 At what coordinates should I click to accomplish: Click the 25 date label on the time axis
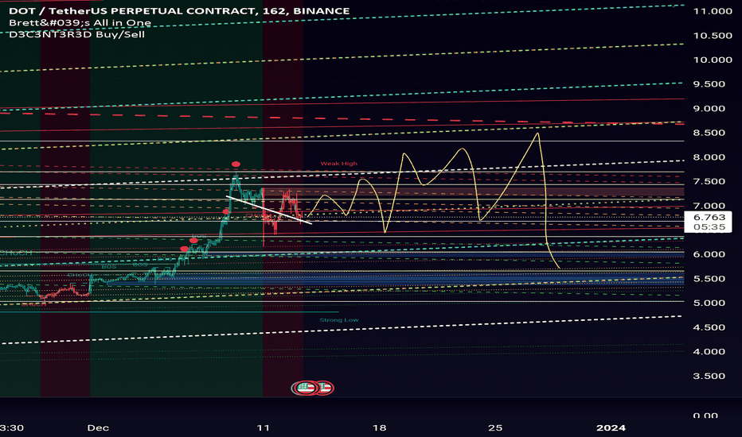coord(495,427)
